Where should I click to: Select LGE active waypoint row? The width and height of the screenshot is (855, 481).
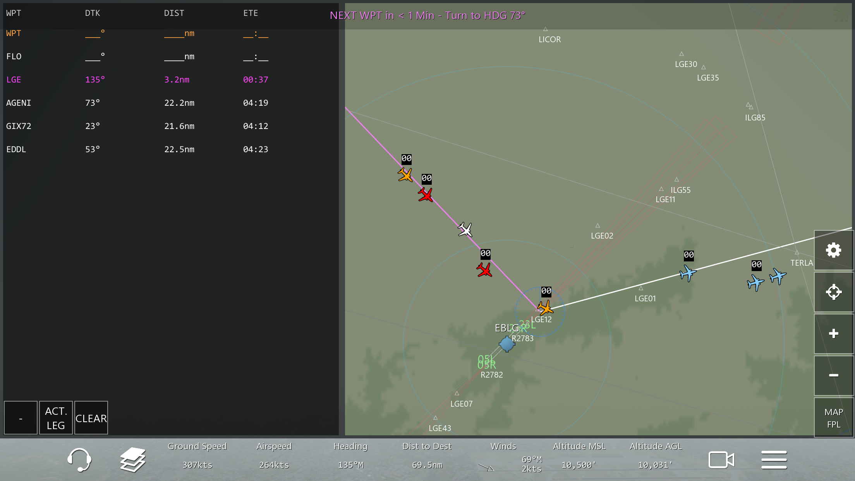14,80
